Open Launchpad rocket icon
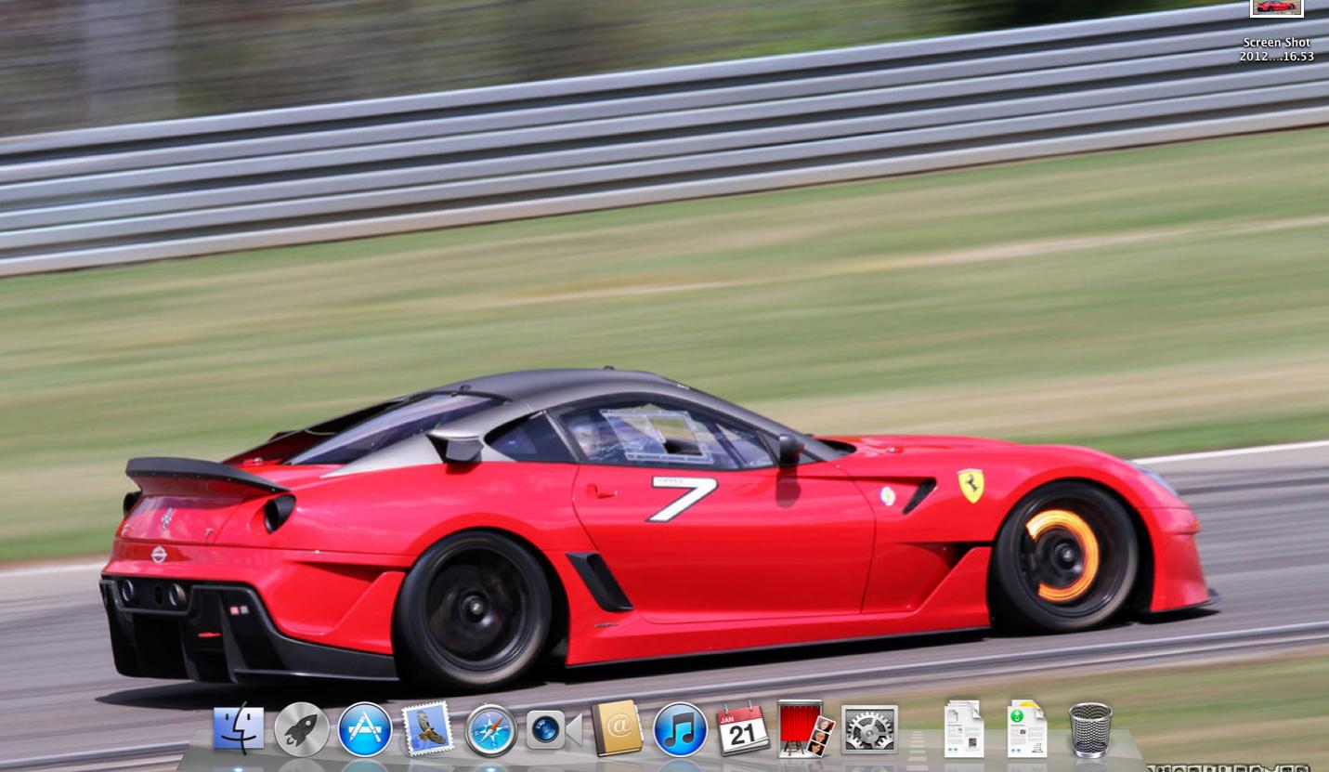Viewport: 1329px width, 772px height. tap(302, 729)
